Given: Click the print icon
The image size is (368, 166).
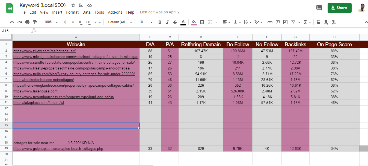Looking at the screenshot, I should (x=27, y=22).
